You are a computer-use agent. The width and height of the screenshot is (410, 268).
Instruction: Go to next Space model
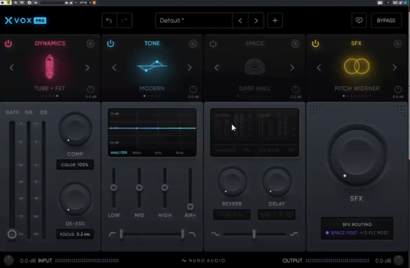292,68
